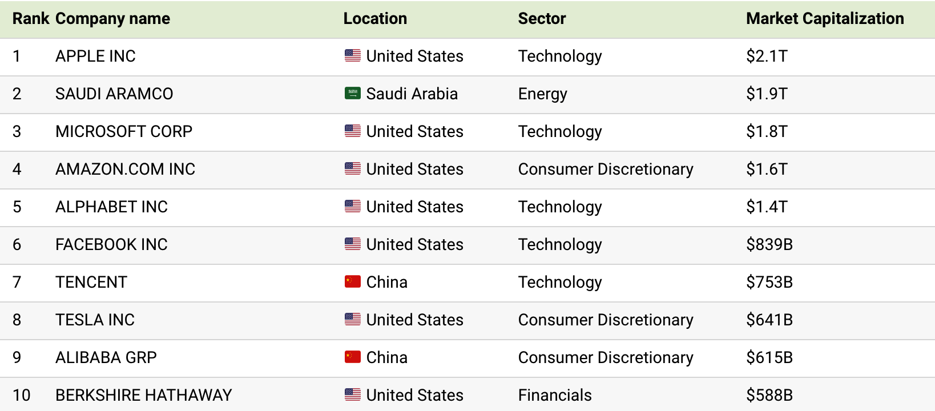Click the Company name column header
This screenshot has height=411, width=935.
pyautogui.click(x=112, y=19)
